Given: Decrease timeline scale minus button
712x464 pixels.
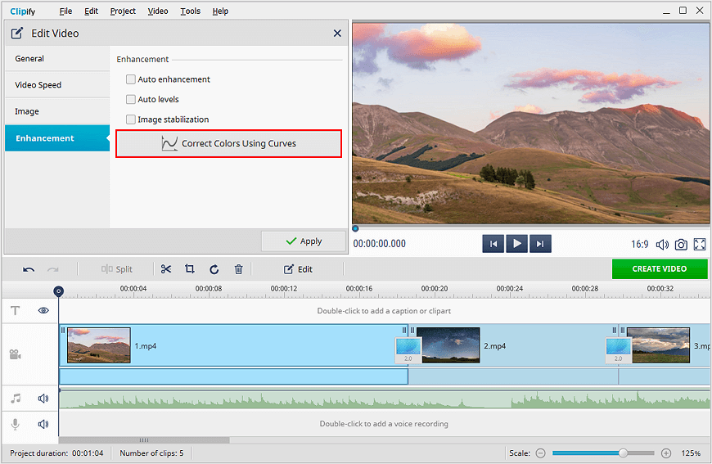Looking at the screenshot, I should pos(540,453).
